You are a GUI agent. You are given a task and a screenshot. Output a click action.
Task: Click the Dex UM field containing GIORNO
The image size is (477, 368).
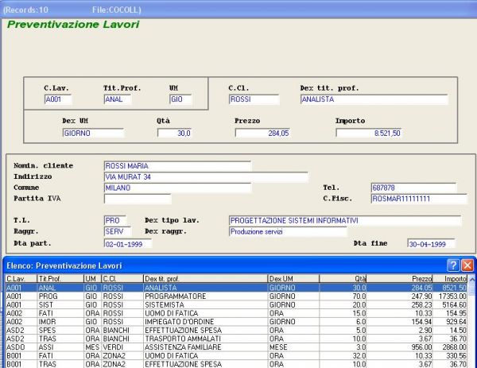[x=93, y=134]
